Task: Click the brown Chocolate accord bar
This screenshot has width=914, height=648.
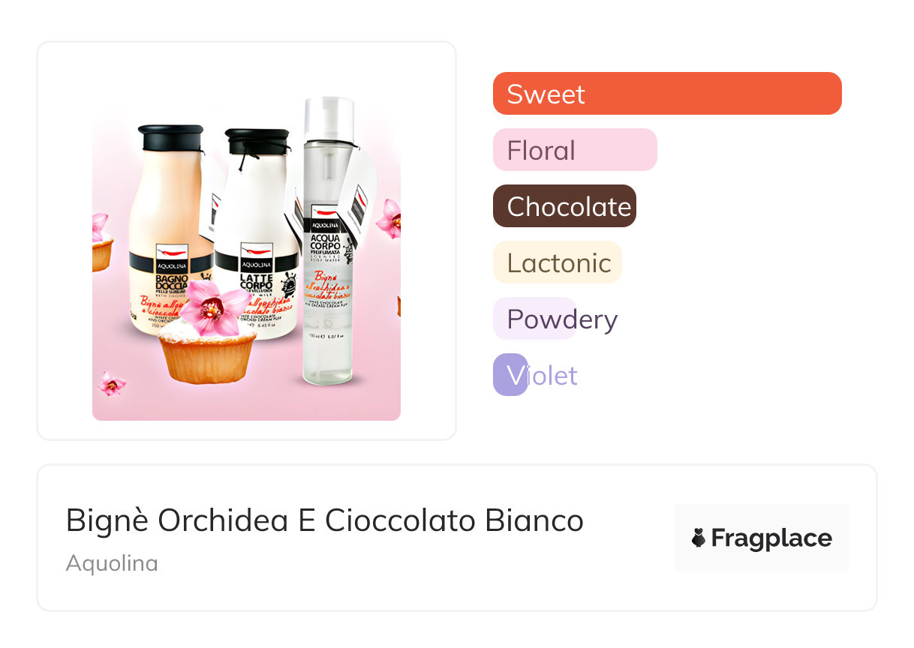Action: (564, 206)
